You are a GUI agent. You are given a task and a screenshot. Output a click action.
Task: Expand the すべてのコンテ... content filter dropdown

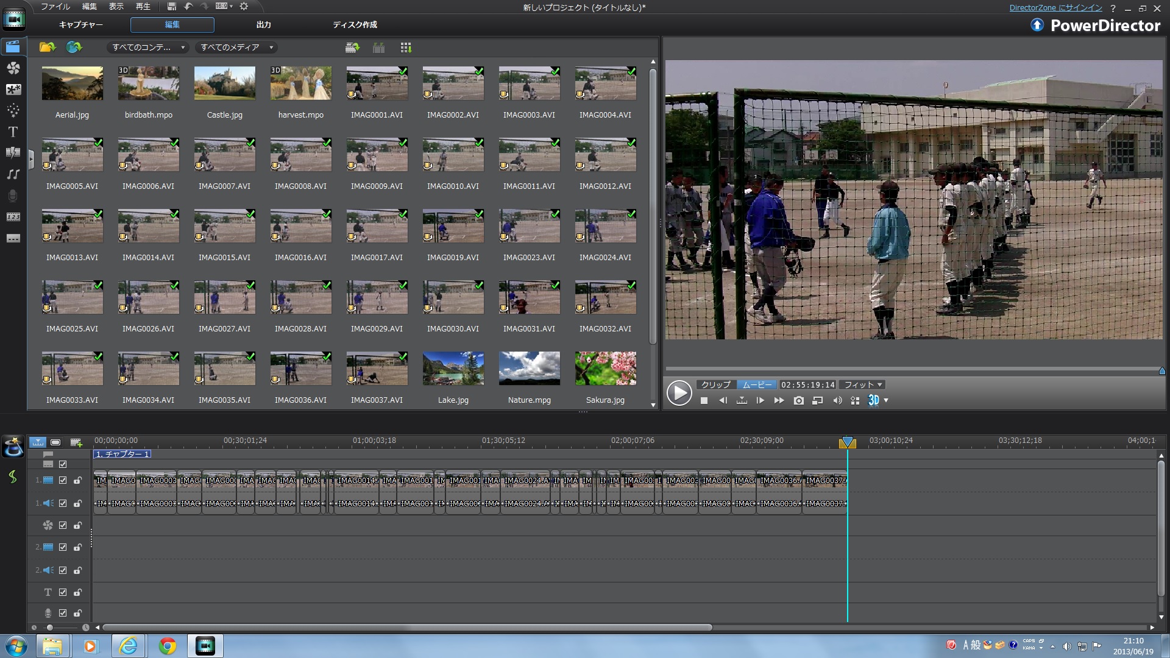point(148,48)
